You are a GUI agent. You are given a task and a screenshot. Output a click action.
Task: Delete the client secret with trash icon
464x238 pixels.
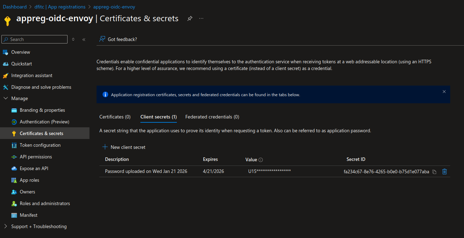pyautogui.click(x=445, y=172)
